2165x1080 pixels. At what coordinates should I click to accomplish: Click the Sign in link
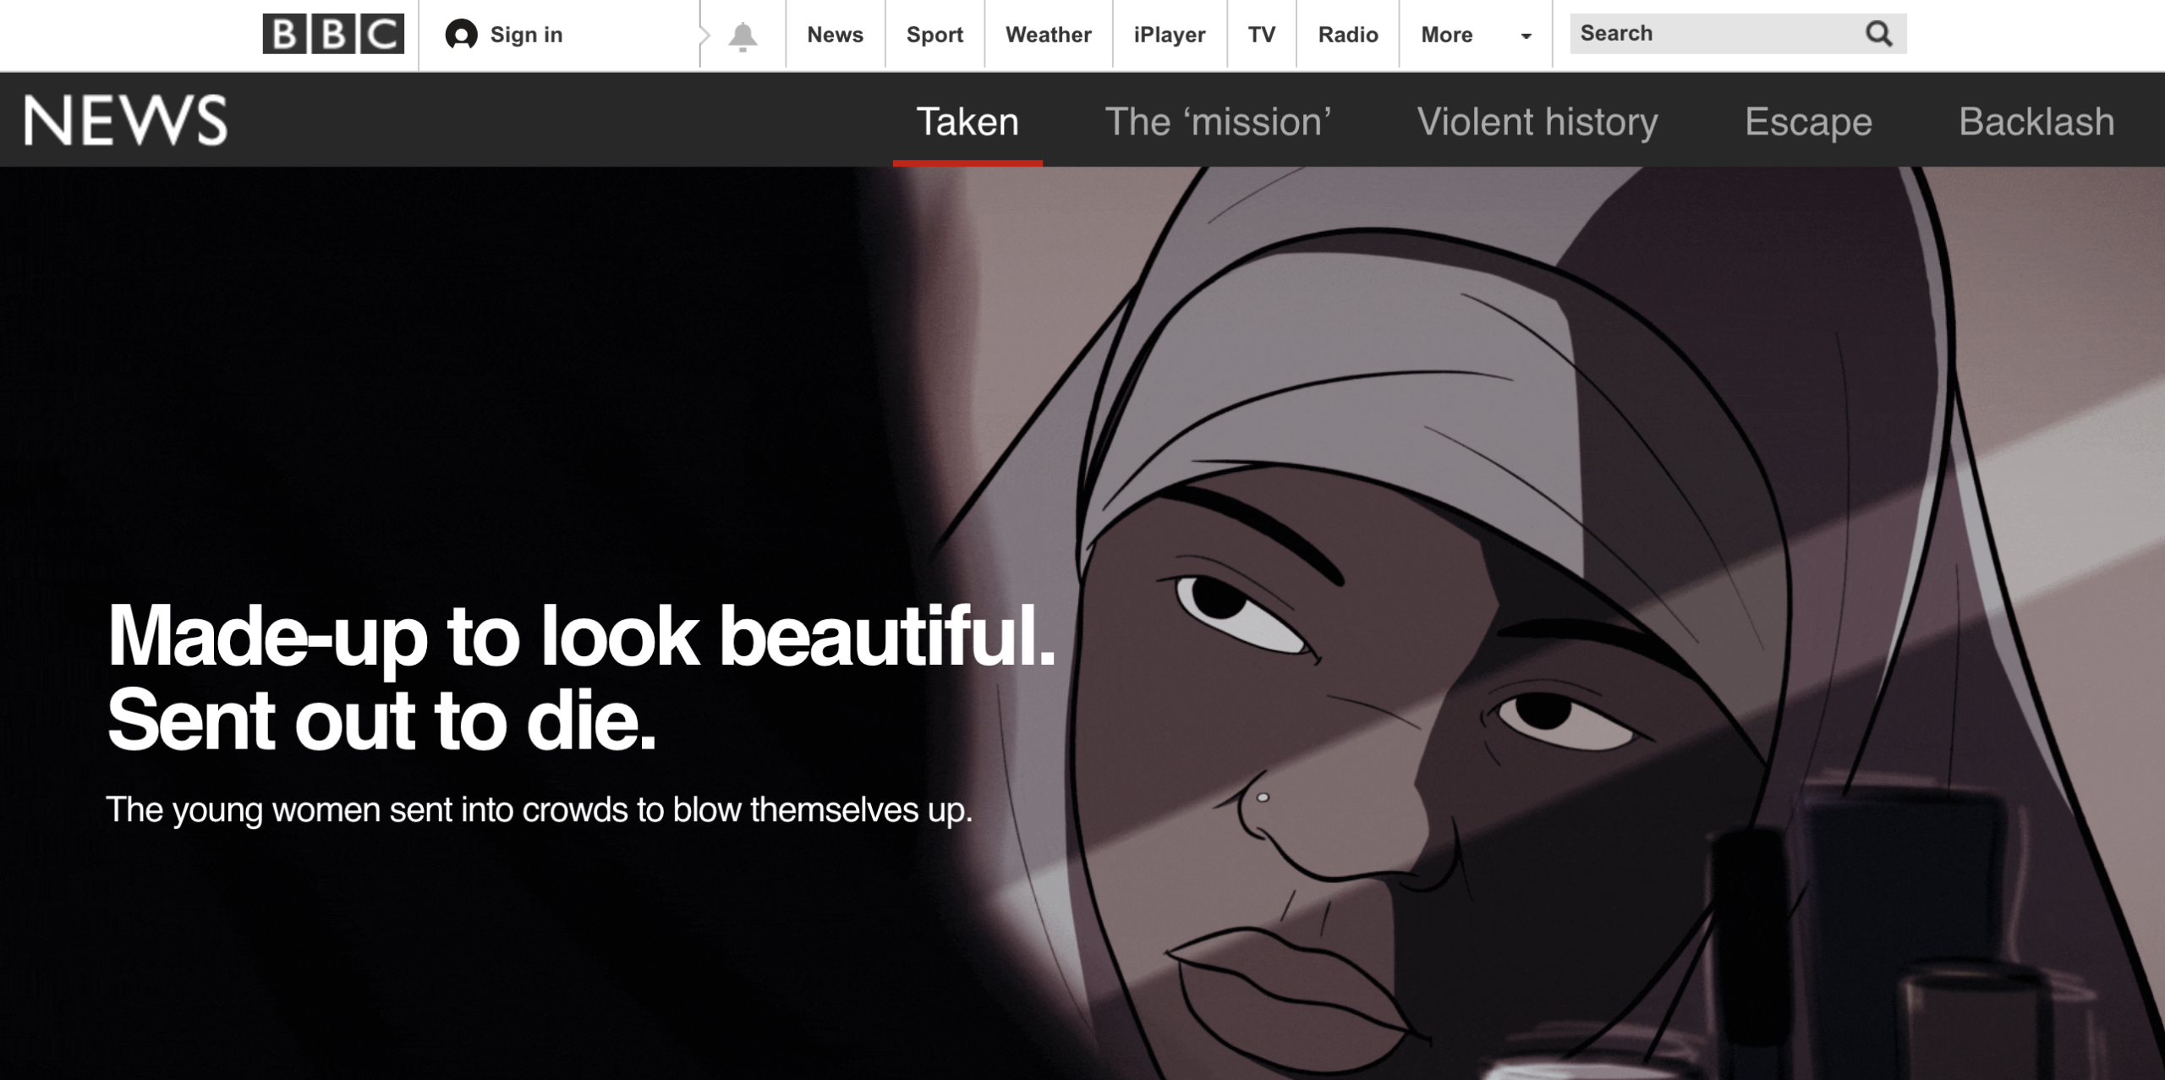click(x=525, y=35)
